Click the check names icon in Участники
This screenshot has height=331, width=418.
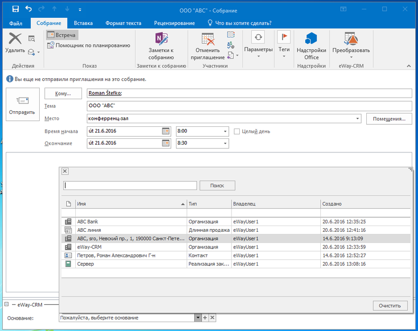(x=231, y=45)
